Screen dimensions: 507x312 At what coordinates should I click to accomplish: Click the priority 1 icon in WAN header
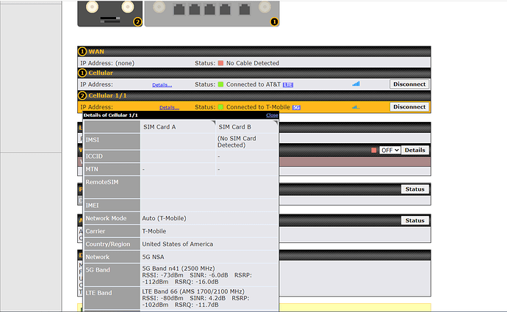coord(83,52)
